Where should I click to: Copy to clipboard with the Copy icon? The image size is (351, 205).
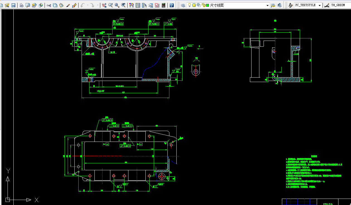pos(55,5)
